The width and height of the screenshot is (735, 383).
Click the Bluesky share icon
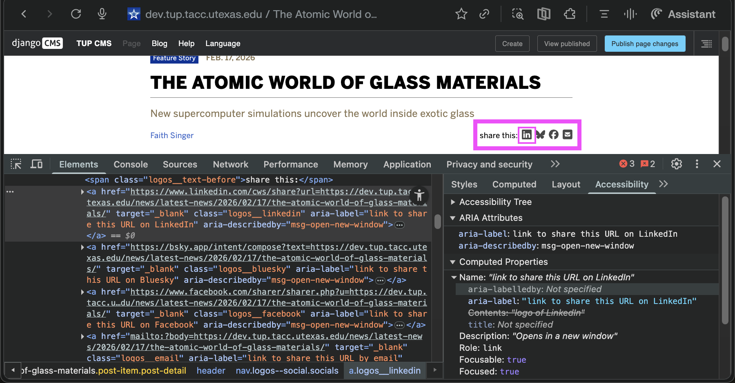[541, 135]
